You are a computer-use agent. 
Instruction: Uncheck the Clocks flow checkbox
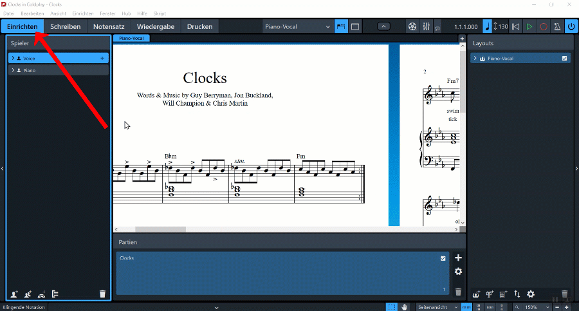pyautogui.click(x=443, y=258)
